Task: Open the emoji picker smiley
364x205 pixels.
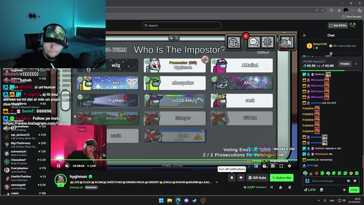Action: pyautogui.click(x=355, y=181)
